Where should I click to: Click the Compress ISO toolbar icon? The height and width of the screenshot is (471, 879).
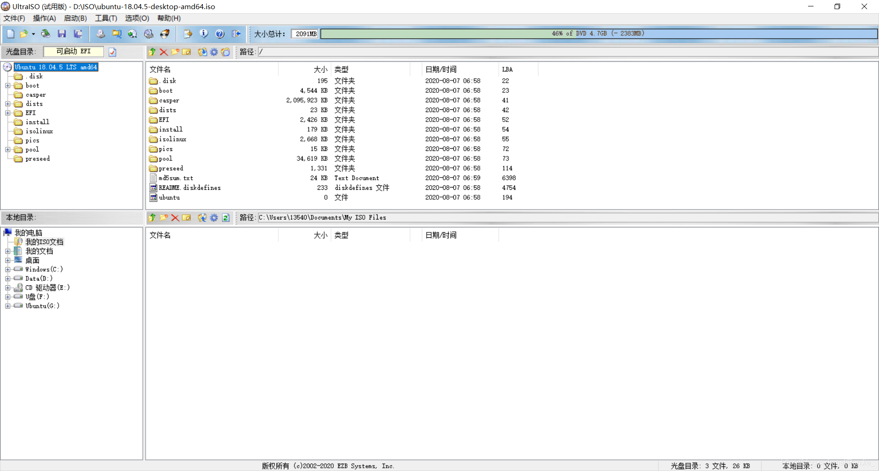pos(117,34)
